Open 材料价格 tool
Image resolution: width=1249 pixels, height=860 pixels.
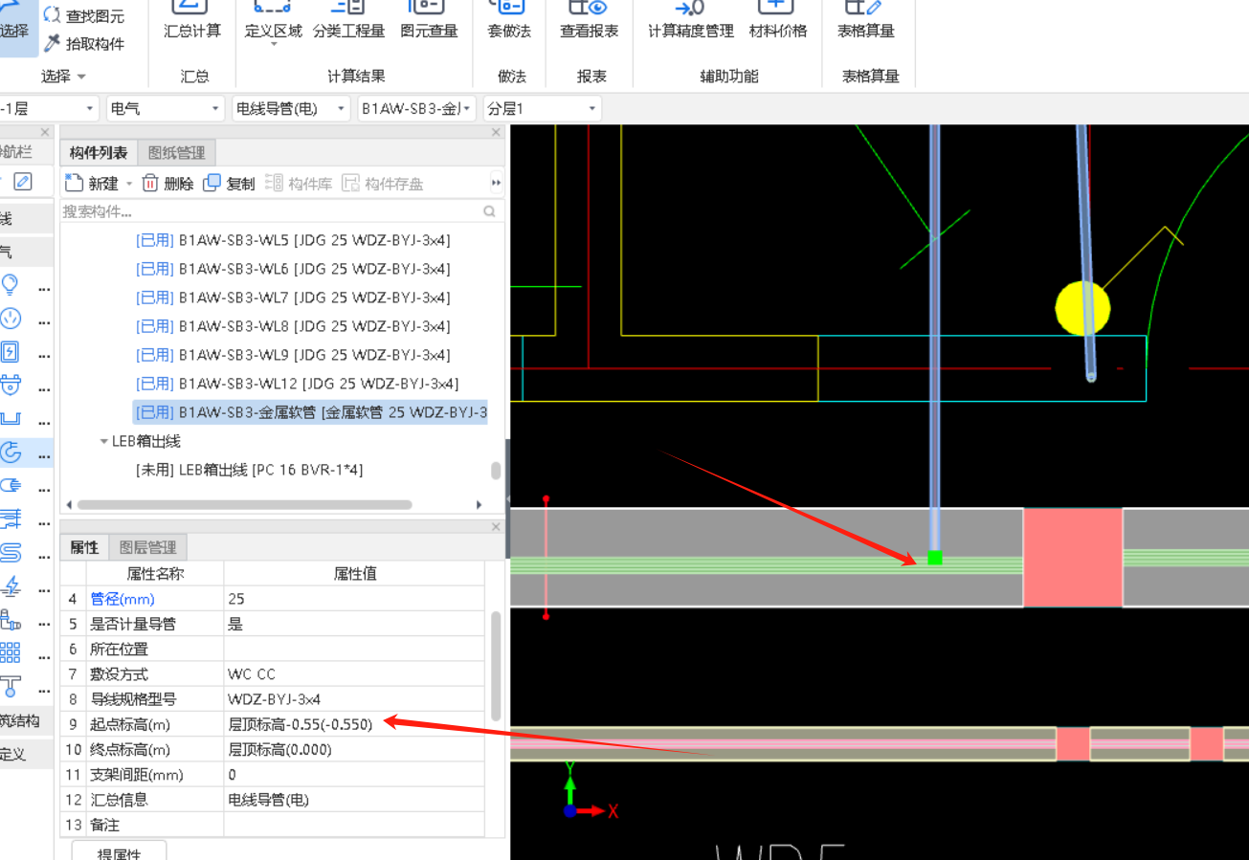pyautogui.click(x=778, y=21)
